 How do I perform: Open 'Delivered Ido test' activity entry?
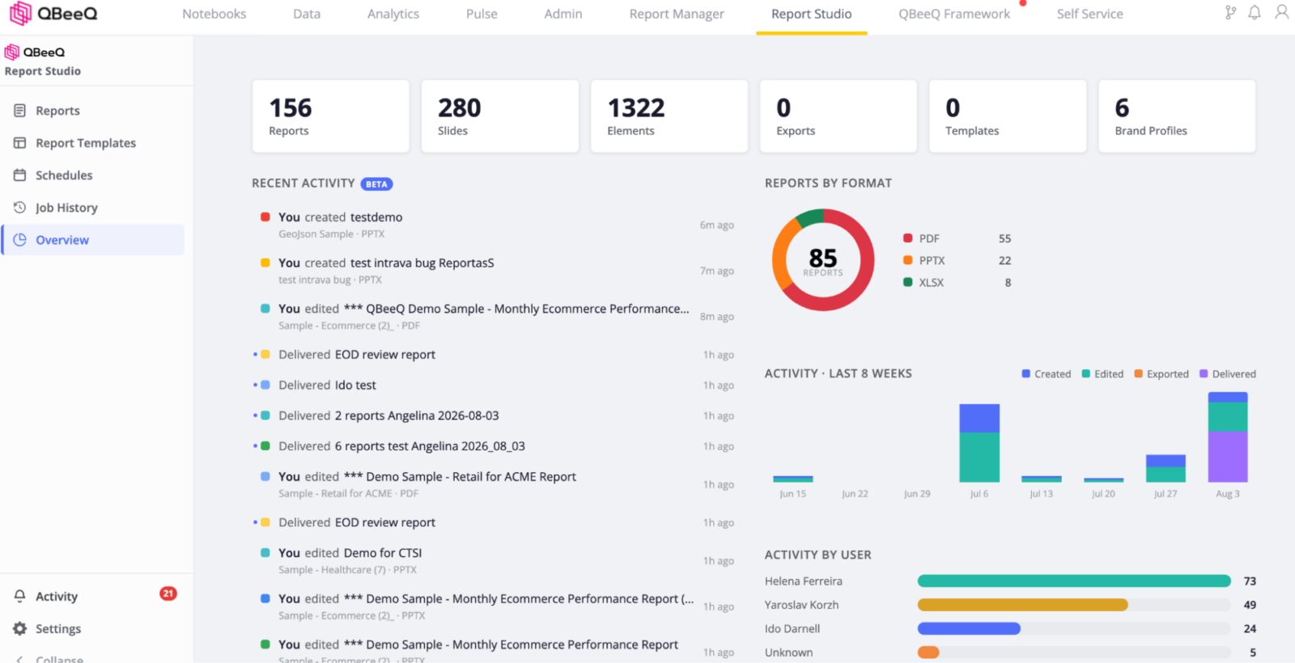[x=495, y=385]
